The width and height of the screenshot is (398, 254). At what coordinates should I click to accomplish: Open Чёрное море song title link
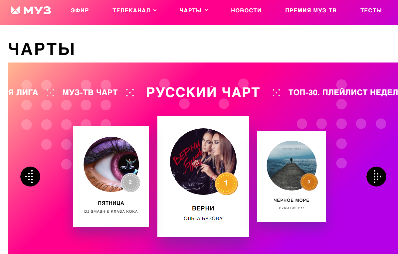pyautogui.click(x=292, y=200)
